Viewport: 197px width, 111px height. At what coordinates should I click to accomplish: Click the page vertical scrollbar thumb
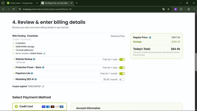point(196,62)
